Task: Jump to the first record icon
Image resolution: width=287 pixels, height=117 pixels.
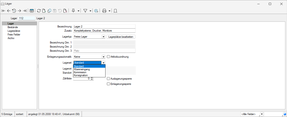Action: tap(3, 11)
